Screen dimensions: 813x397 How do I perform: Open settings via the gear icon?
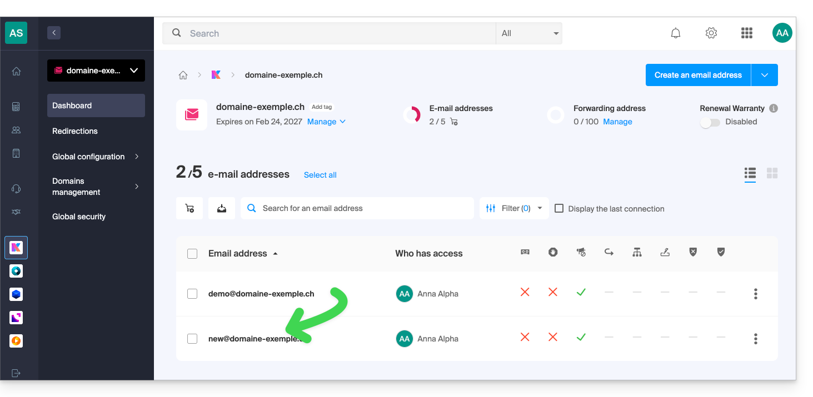711,33
